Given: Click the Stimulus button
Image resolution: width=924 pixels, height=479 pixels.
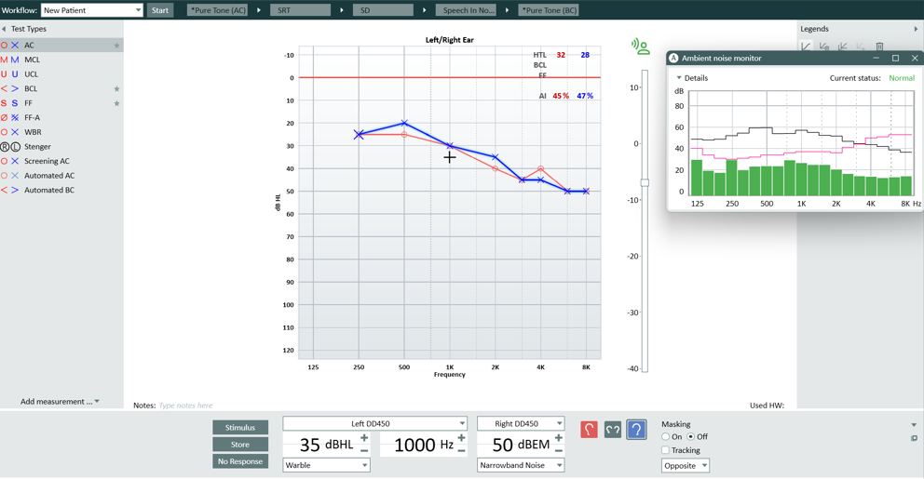Looking at the screenshot, I should click(239, 427).
